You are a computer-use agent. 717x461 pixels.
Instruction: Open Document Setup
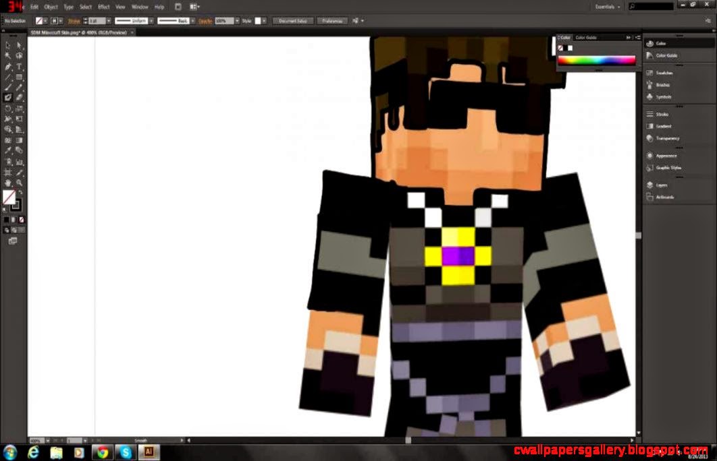[292, 20]
